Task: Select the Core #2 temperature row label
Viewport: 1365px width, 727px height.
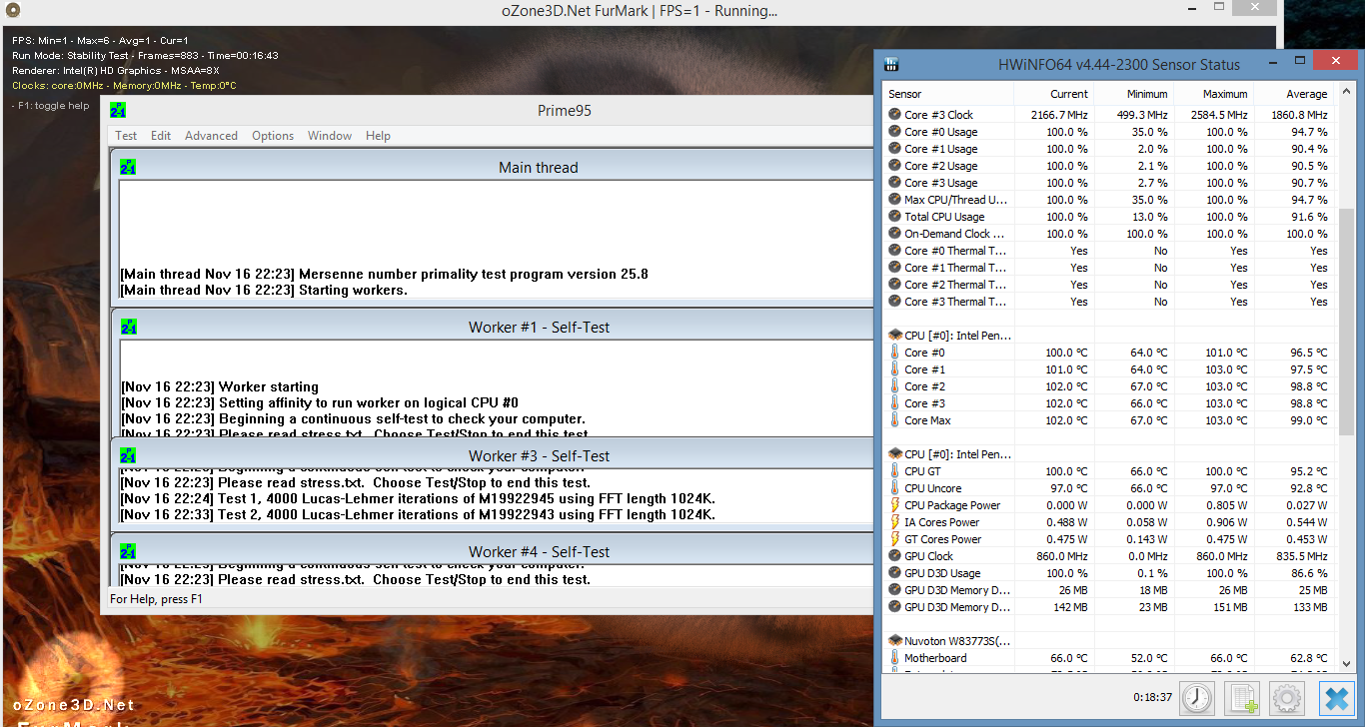Action: (924, 386)
